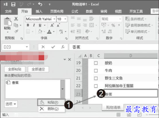Undo the last action in the quick access toolbar
Screen dimensions: 159x118
40,4
